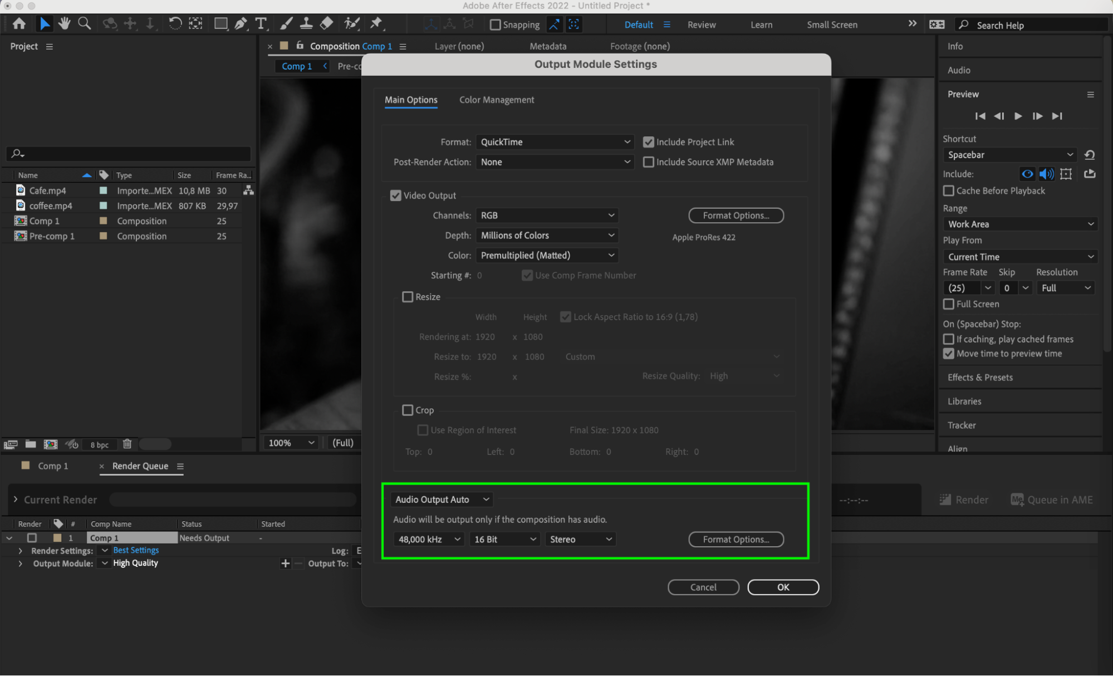1113x676 pixels.
Task: Enable the Resize checkbox
Action: point(408,297)
